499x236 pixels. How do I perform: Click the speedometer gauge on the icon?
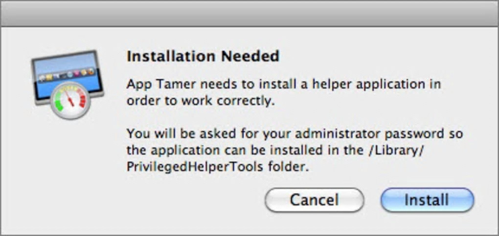[x=71, y=101]
